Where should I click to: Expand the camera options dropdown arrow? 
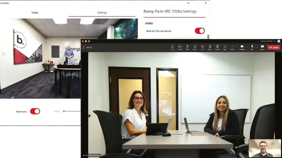[246, 47]
